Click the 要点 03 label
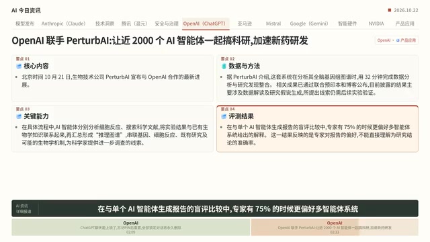 point(23,109)
